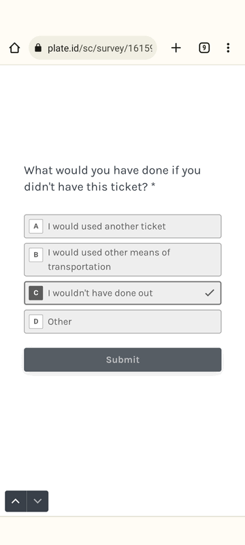Click the letter D key badge
Image resolution: width=245 pixels, height=545 pixels.
(x=36, y=322)
